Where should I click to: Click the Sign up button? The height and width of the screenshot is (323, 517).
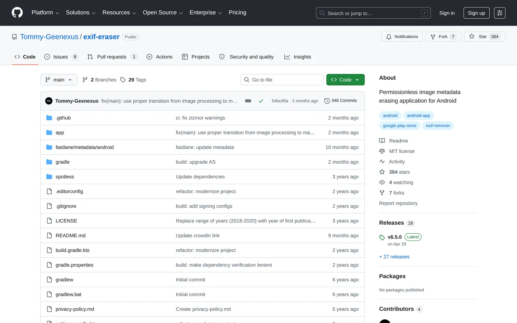point(476,13)
